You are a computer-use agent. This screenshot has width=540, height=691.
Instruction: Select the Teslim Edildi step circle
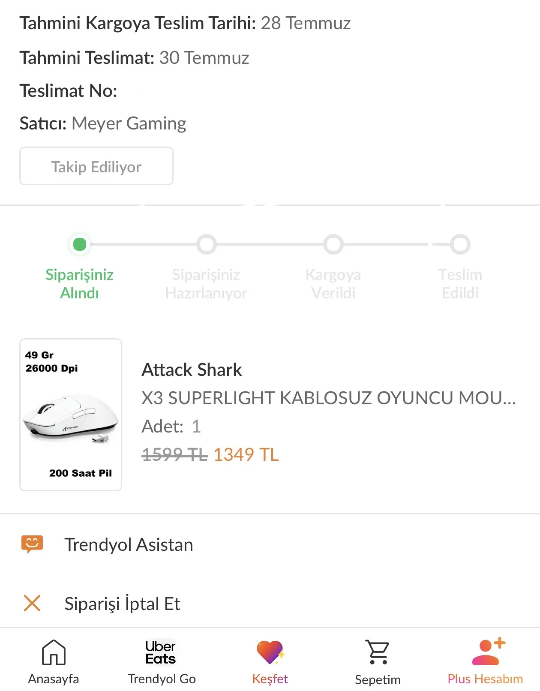[460, 244]
